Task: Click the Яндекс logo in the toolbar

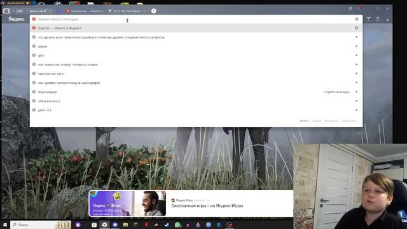Action: (x=16, y=19)
